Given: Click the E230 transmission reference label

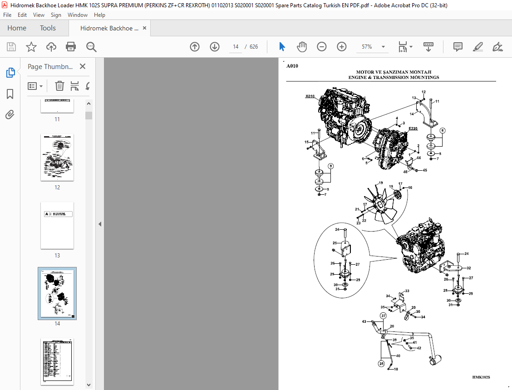Looking at the screenshot, I should click(413, 128).
